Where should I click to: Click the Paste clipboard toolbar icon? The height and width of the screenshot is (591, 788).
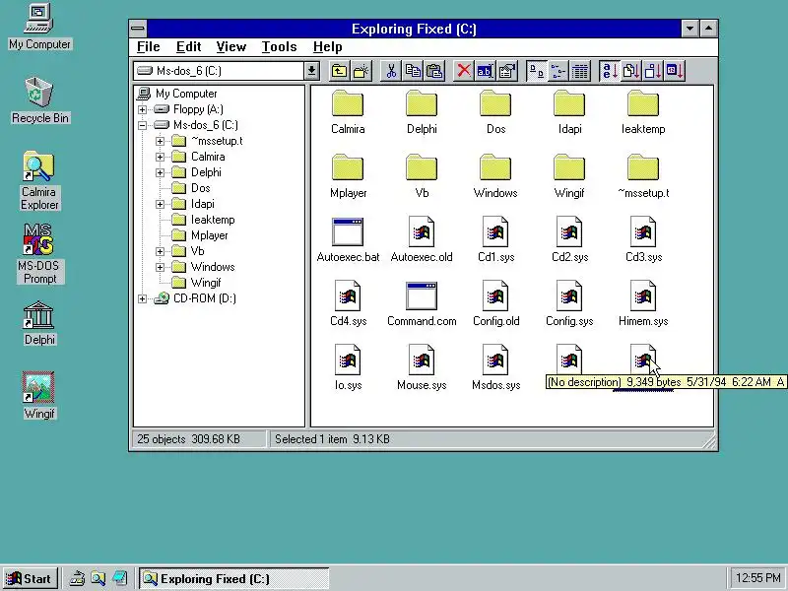coord(434,71)
